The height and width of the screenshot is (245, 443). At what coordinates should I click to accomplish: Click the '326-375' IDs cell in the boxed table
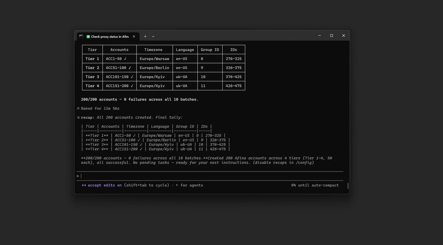(x=234, y=68)
